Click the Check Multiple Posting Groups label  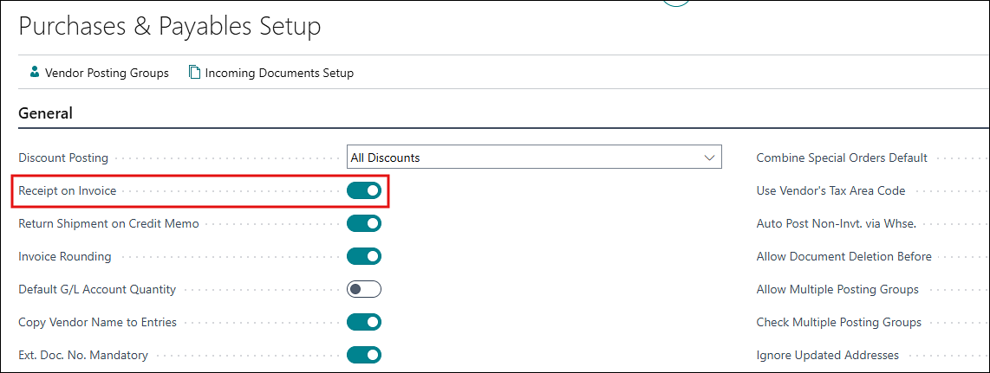click(838, 322)
